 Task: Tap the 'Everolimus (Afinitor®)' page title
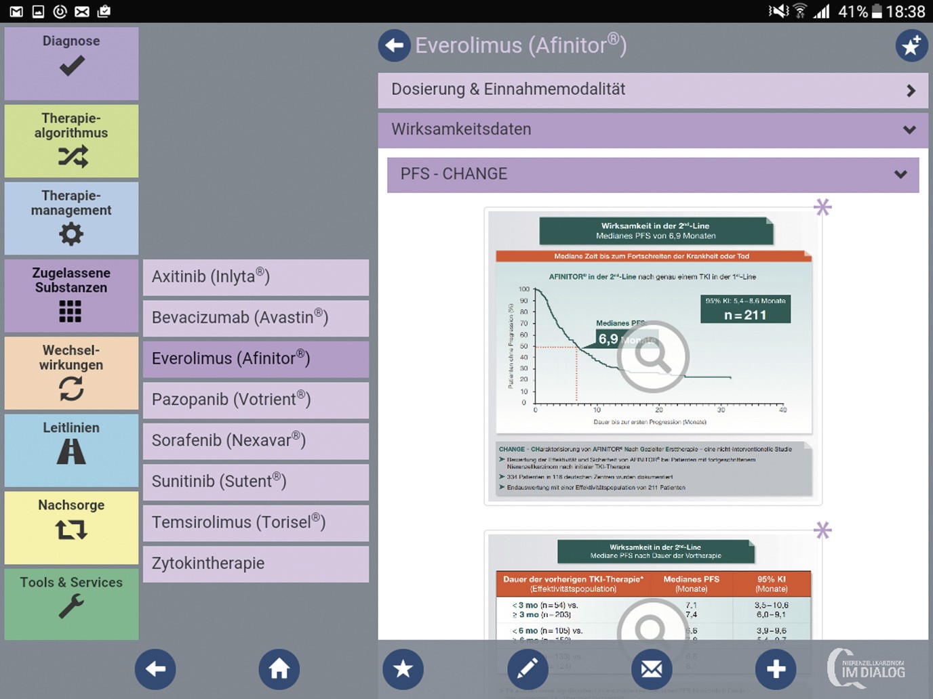coord(521,45)
